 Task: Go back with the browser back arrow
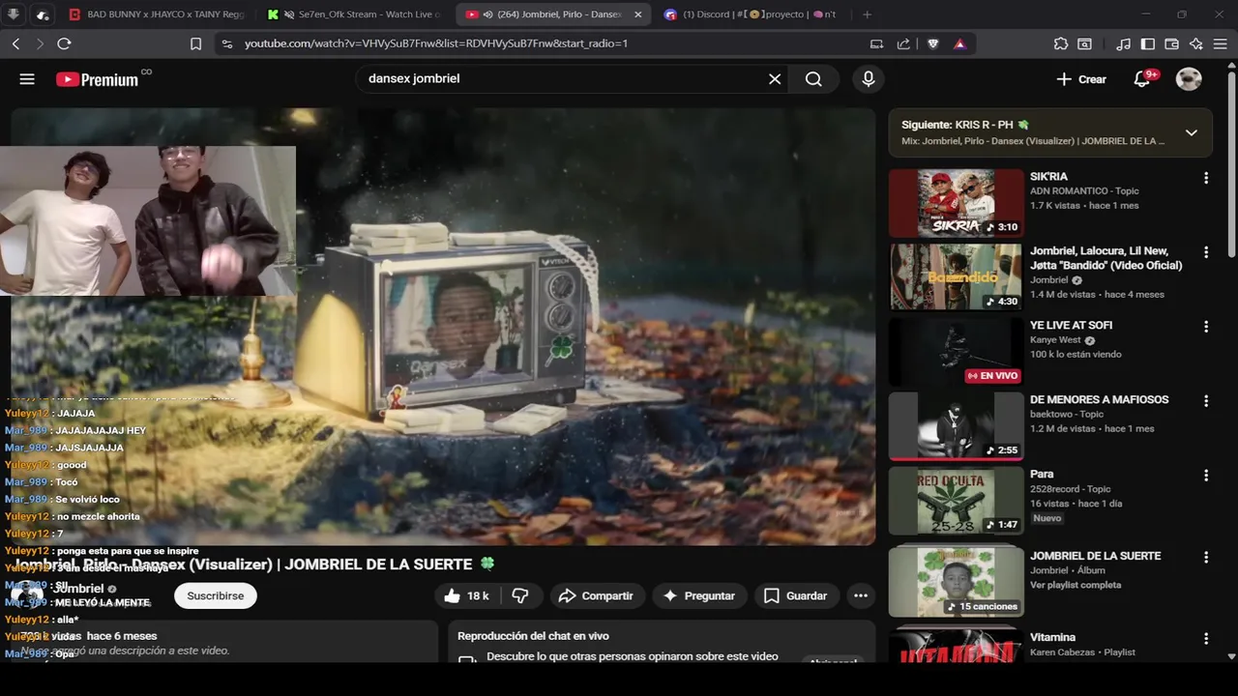(x=15, y=43)
